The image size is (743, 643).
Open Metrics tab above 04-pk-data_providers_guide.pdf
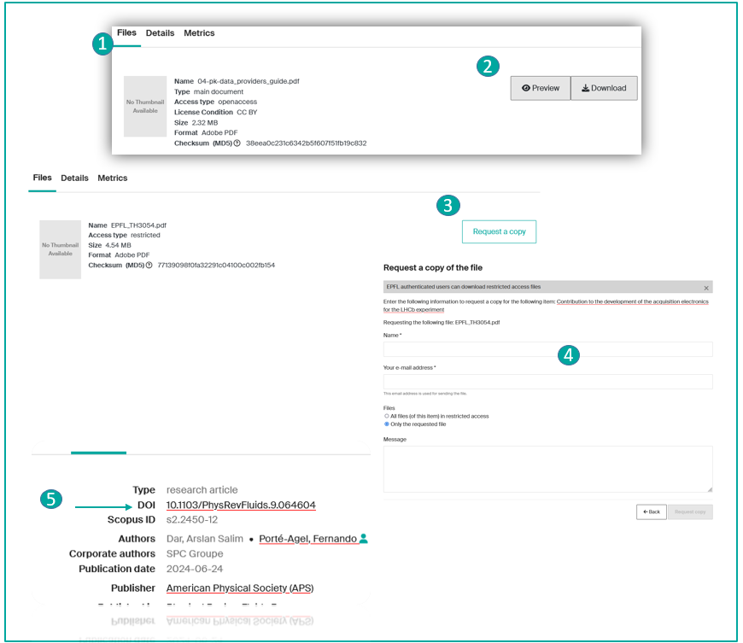tap(199, 33)
